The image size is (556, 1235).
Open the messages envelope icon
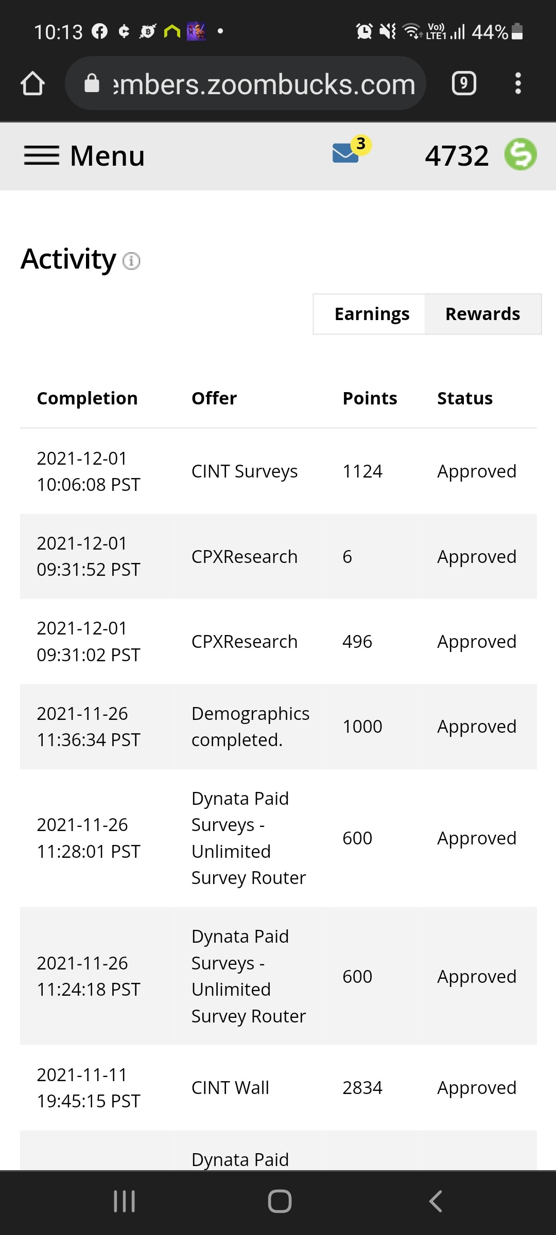click(346, 153)
